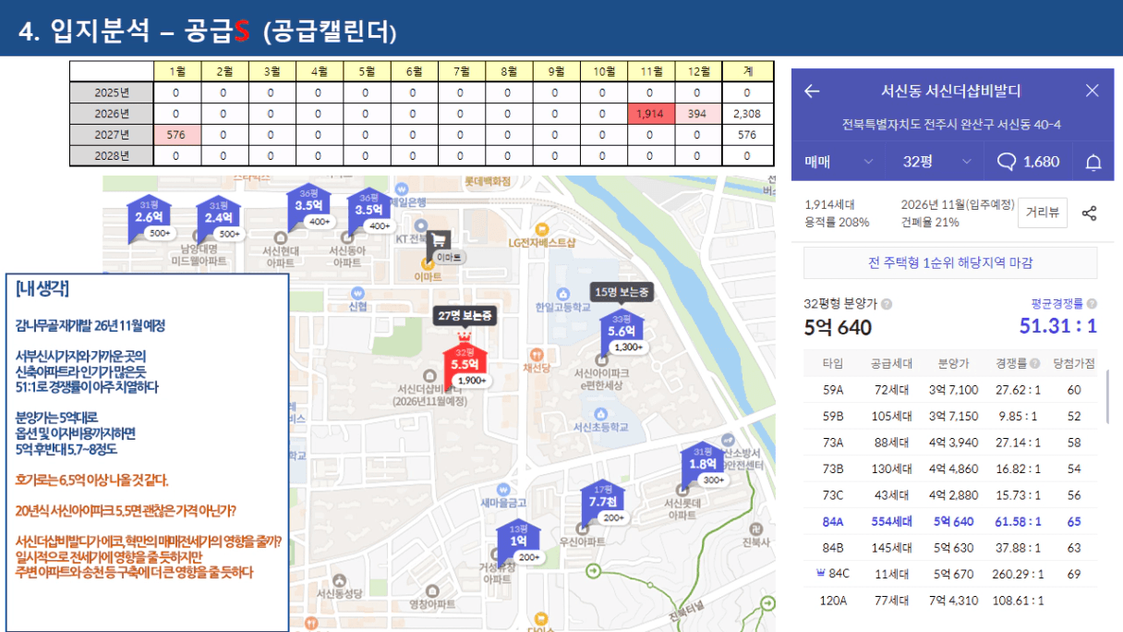Click the crown icon beside 84C
Screen dimensions: 1123x632
820,573
